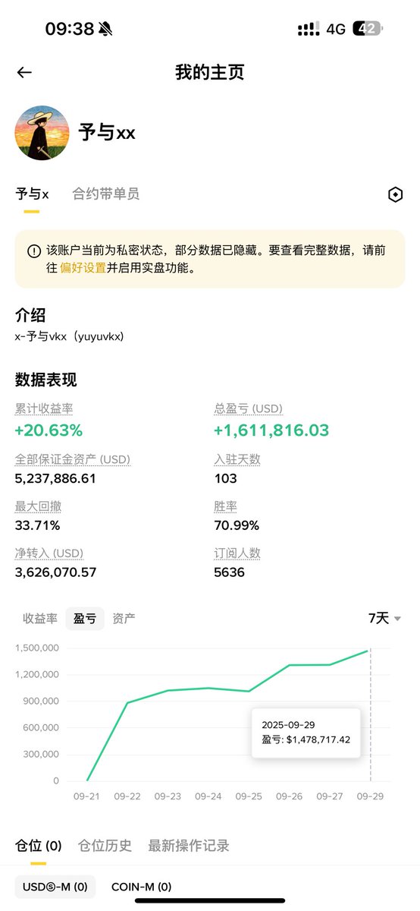
Task: Switch to the 予与x tab
Action: coord(32,194)
